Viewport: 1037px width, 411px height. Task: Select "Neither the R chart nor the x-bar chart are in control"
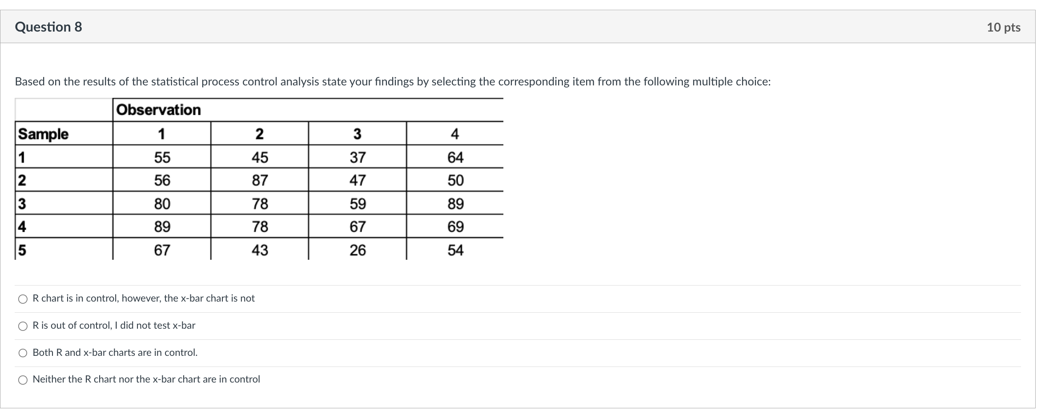tap(23, 380)
